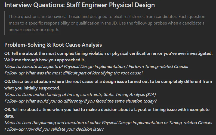Click the 'Interview Questions: Staff Engineer Physical Design' title
The width and height of the screenshot is (216, 135).
click(x=79, y=5)
